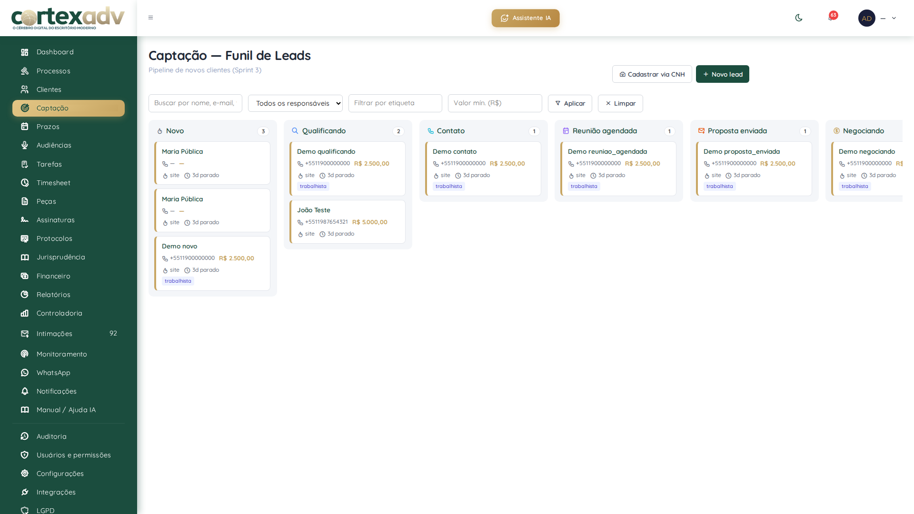Click the Controladoria bar chart icon
Screen dimensions: 914x514
(x=25, y=313)
